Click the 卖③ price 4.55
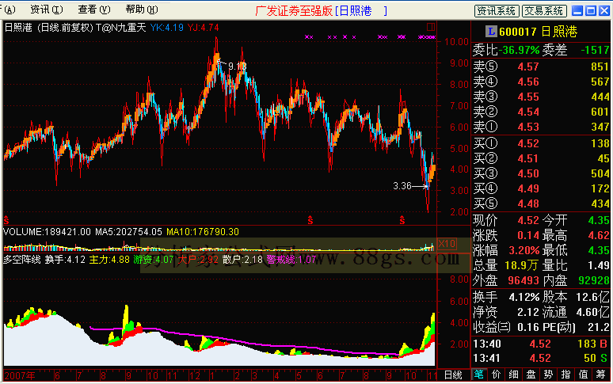 click(x=528, y=97)
